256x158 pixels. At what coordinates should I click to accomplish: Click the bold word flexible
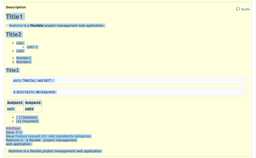tap(37, 26)
